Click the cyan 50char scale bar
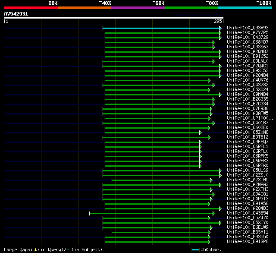Screen dimensions: 276x253 (195, 250)
